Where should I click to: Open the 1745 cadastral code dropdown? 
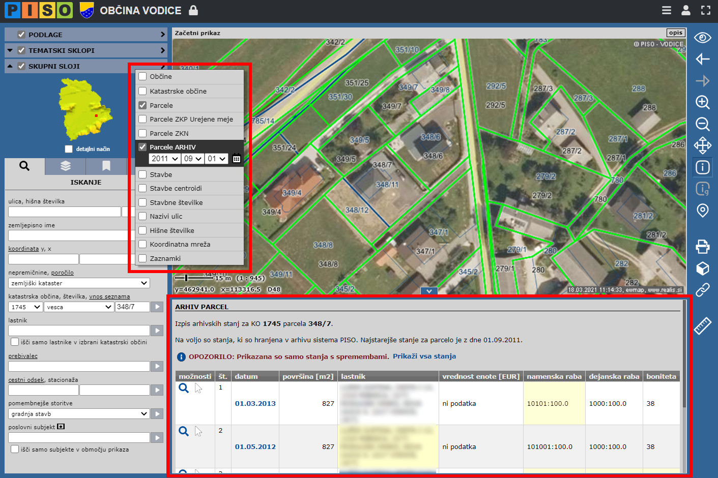[x=25, y=307]
